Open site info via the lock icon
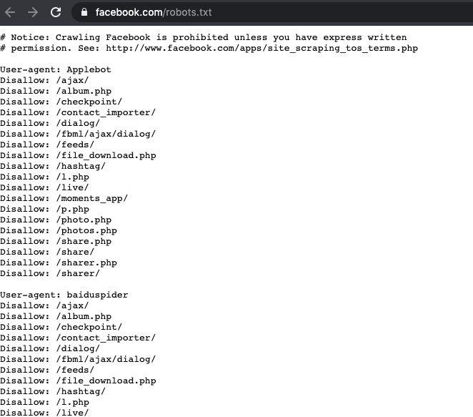Screen dimensions: 473x417 point(84,12)
